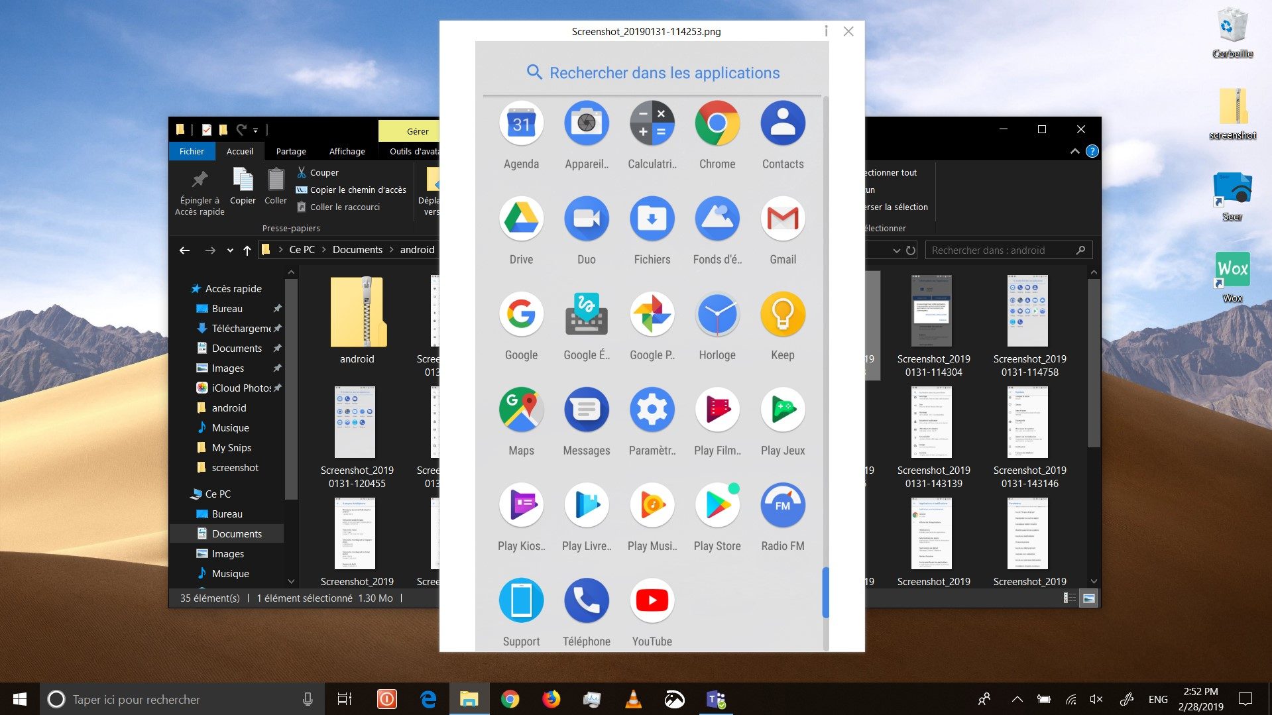Go back with Explorer back arrow
Viewport: 1272px width, 715px height.
click(184, 250)
